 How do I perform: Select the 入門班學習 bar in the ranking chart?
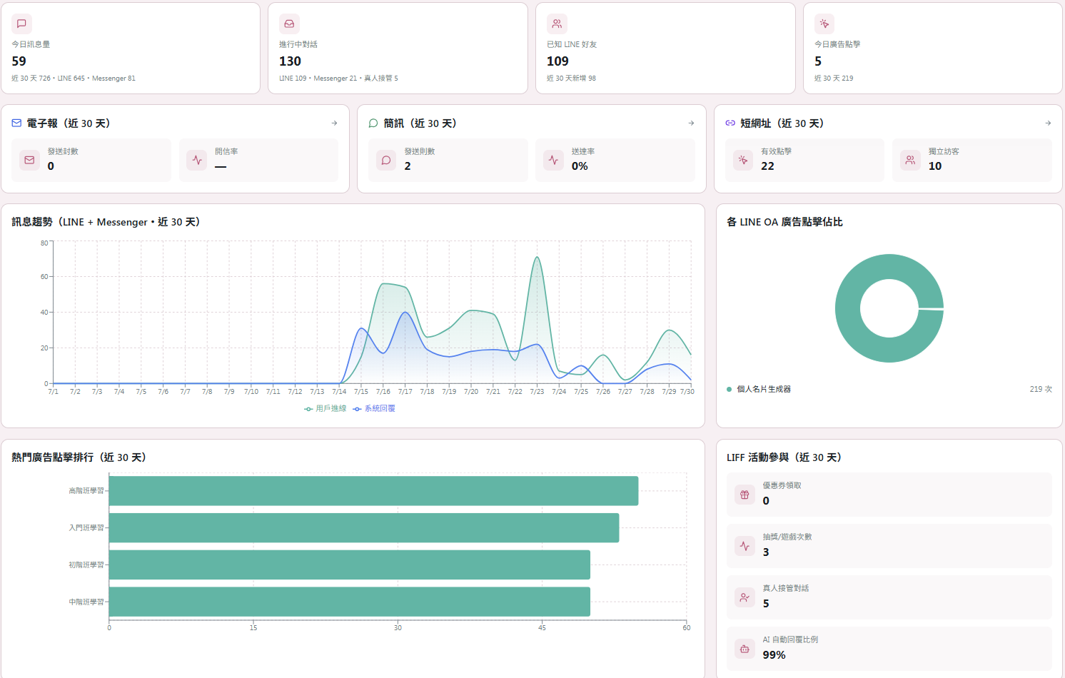364,528
